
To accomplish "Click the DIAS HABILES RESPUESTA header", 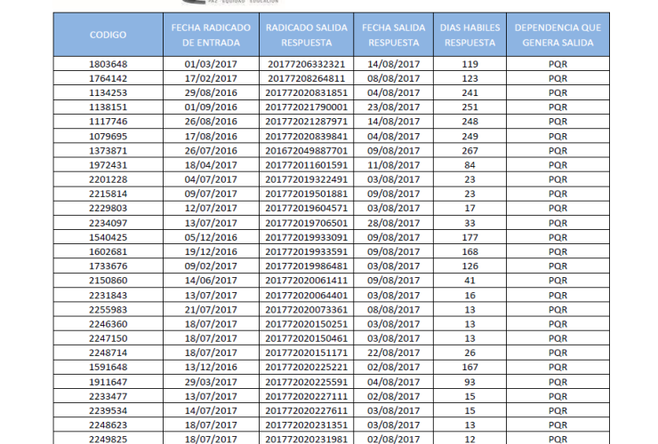I will 469,35.
